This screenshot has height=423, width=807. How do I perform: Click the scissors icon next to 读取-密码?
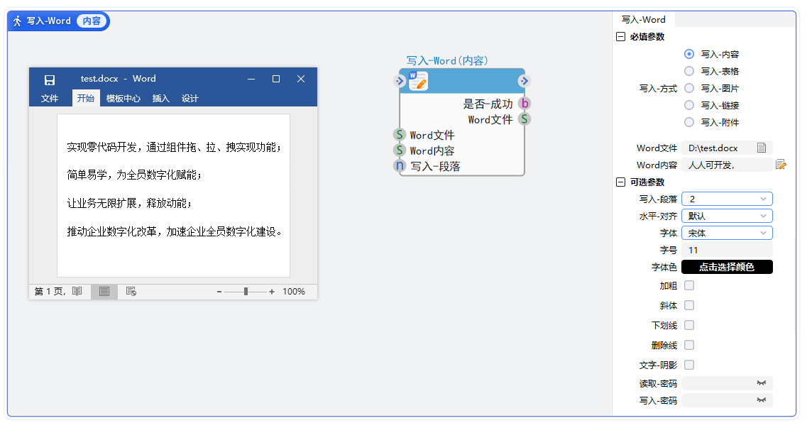click(762, 383)
